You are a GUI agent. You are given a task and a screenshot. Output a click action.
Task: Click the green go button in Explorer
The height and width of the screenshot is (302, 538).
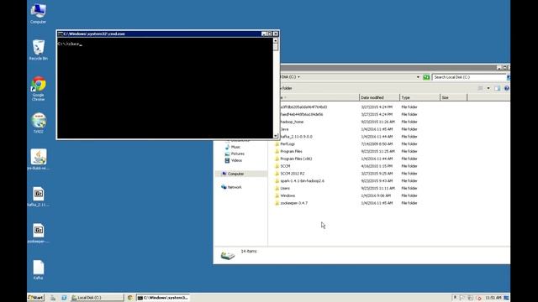pos(426,77)
